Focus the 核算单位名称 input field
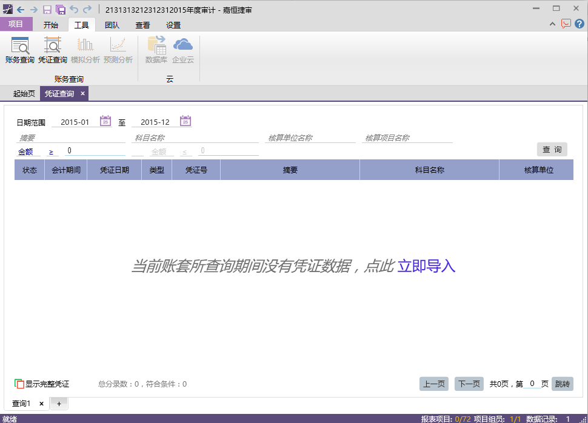The height and width of the screenshot is (423, 588). pos(310,138)
